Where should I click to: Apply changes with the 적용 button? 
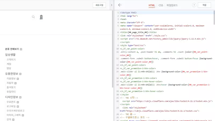[204, 5]
